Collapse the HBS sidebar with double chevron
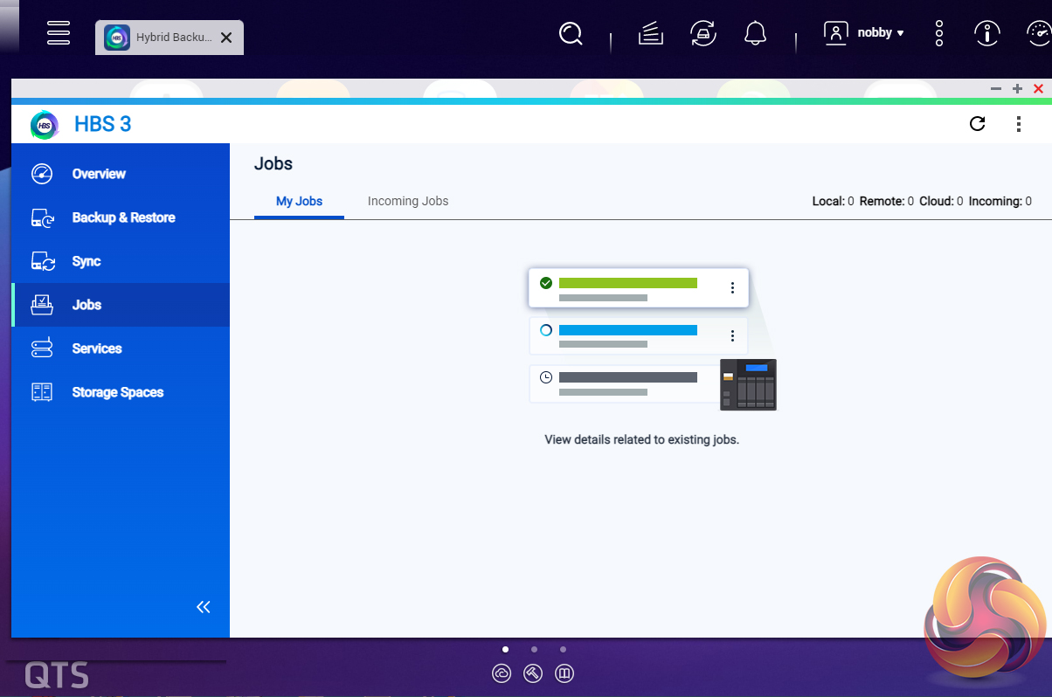The image size is (1052, 697). pos(204,607)
